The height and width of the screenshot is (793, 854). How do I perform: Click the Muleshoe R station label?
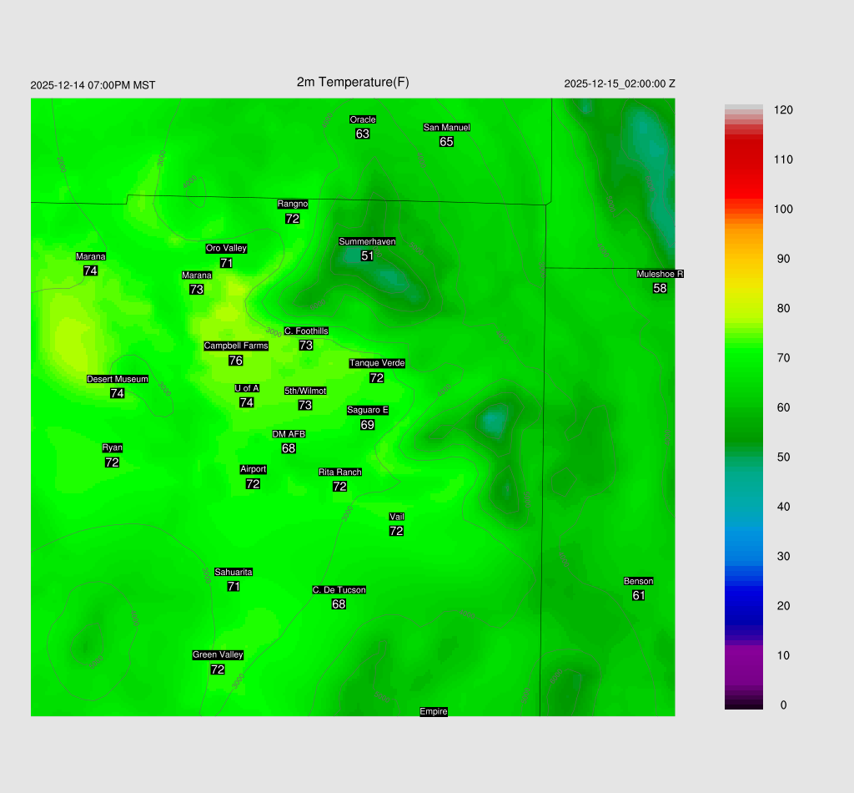pos(660,274)
